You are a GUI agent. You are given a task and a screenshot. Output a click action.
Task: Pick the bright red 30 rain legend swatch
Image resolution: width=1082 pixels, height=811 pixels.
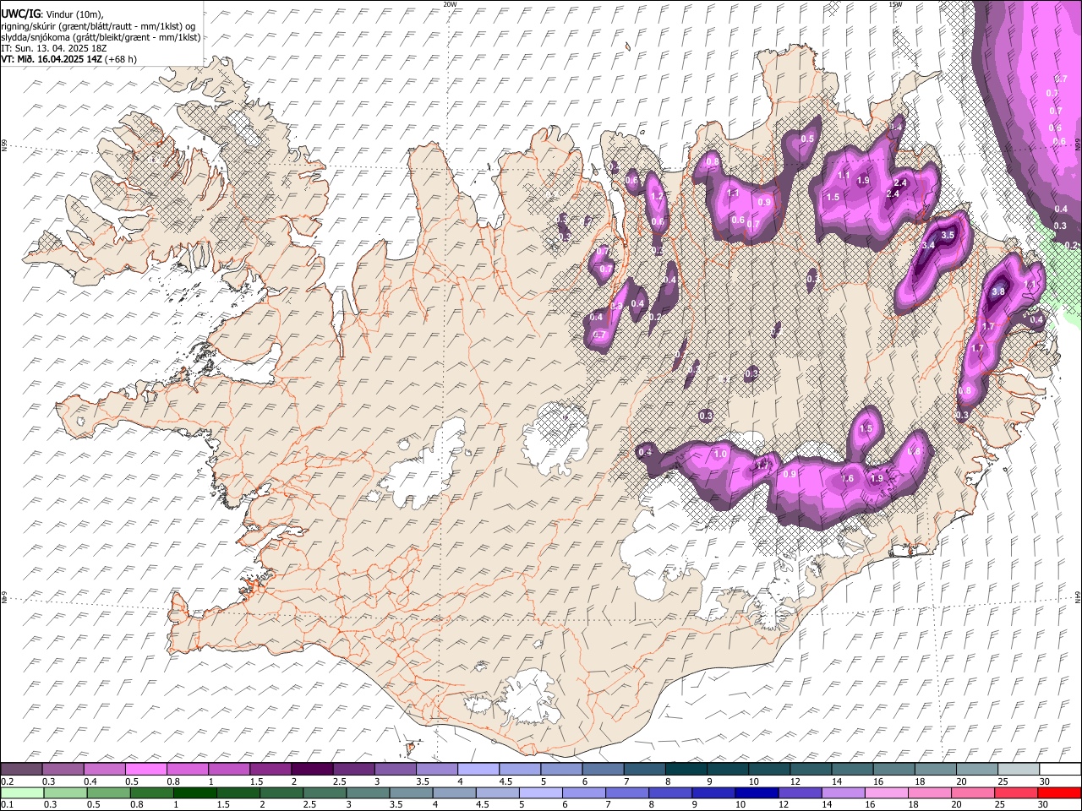click(1060, 792)
